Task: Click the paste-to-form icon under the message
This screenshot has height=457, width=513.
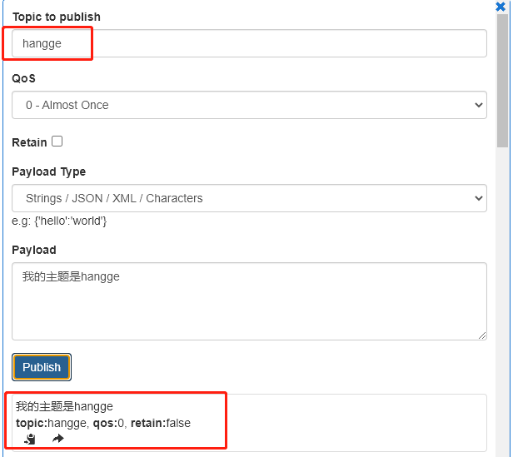Action: tap(30, 439)
